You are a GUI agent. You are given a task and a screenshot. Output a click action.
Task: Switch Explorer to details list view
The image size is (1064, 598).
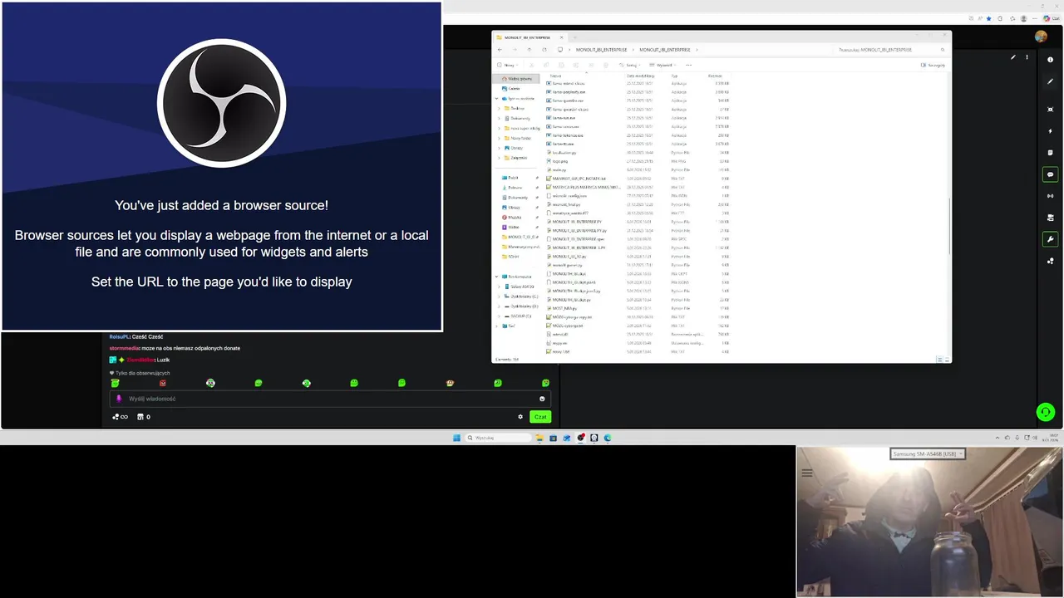(x=939, y=359)
